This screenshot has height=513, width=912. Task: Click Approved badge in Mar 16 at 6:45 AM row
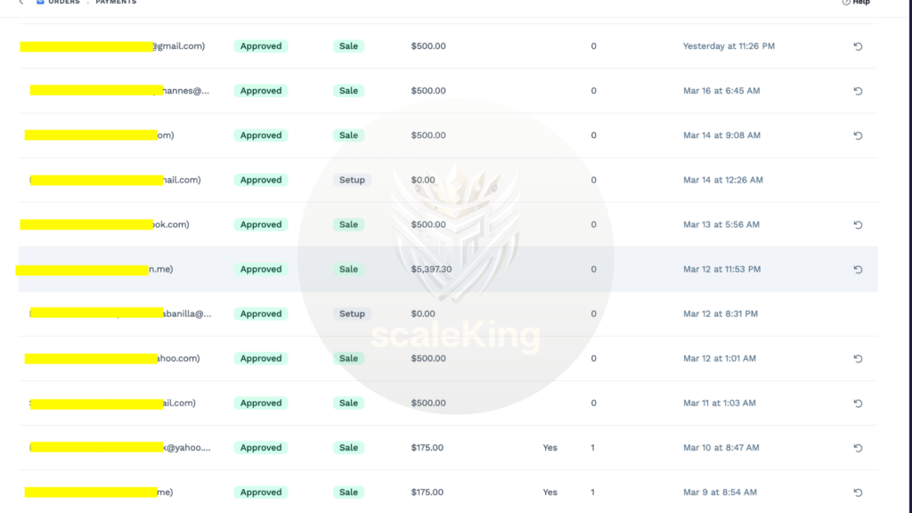click(x=261, y=91)
